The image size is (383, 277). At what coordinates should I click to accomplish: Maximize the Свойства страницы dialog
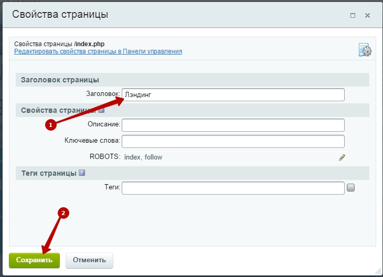click(x=353, y=15)
